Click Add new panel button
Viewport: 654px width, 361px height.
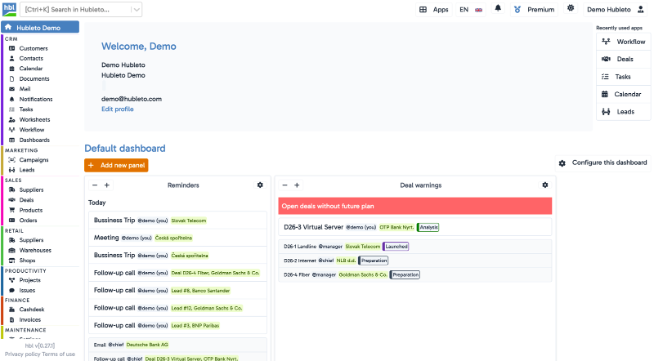click(x=116, y=165)
